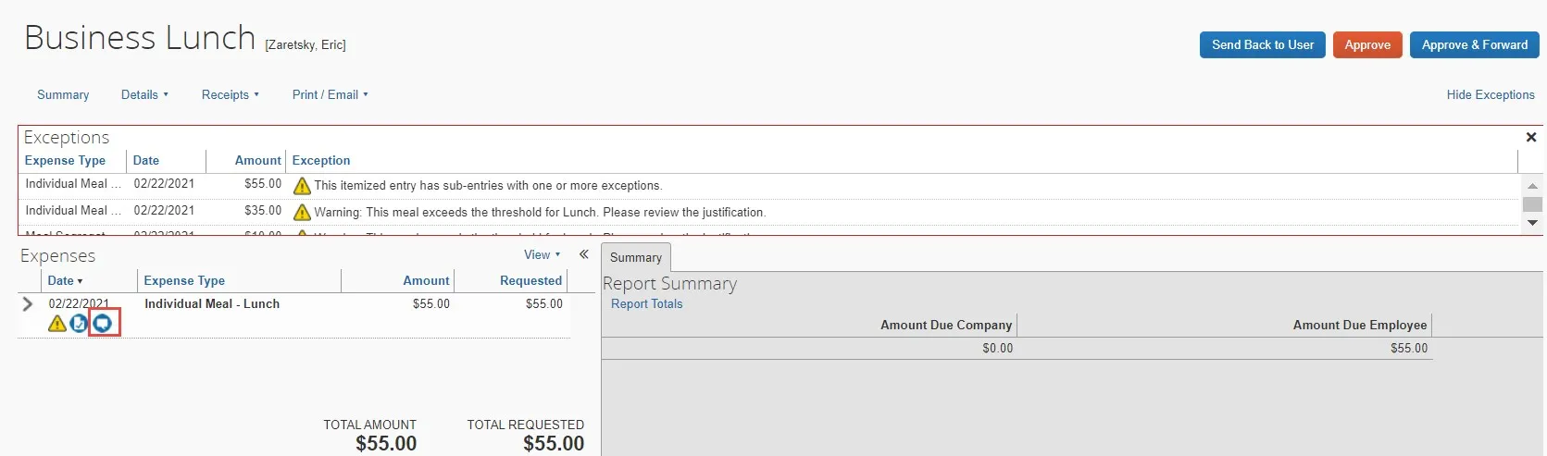Click warning icon beside $35.00 Lunch threshold exception
Screen dimensions: 1547x456
[302, 213]
